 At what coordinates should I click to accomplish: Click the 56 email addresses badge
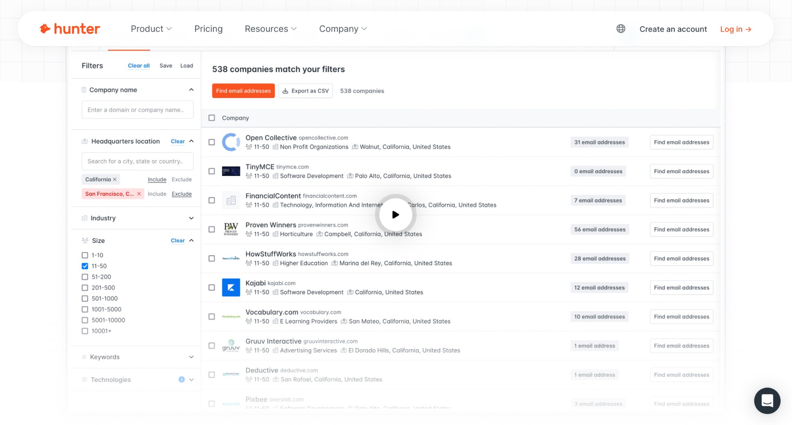[600, 229]
